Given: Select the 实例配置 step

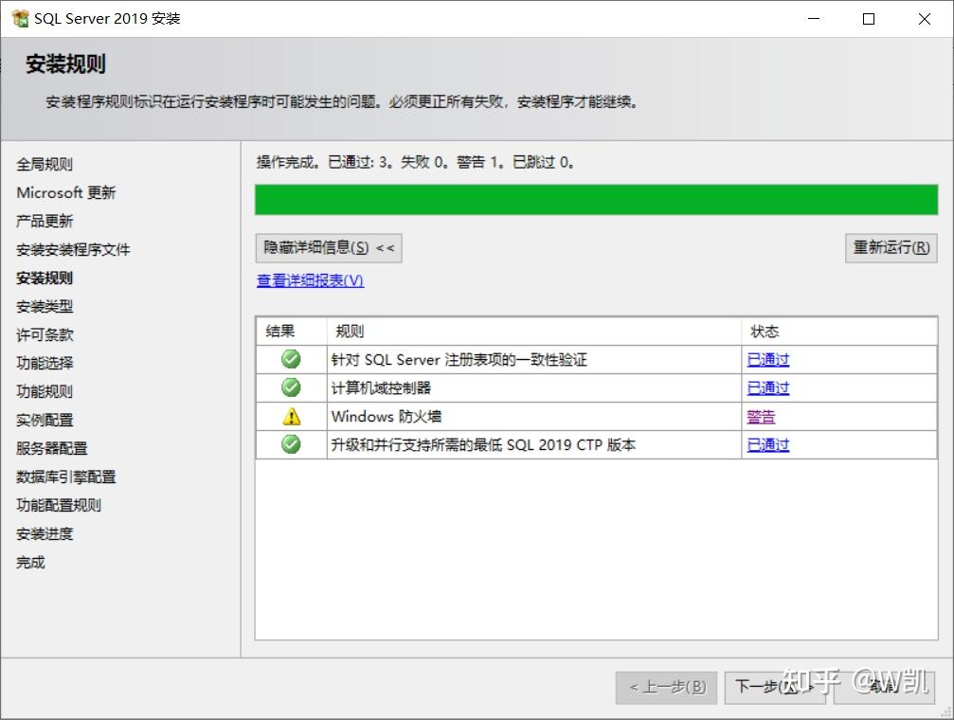Looking at the screenshot, I should click(45, 420).
